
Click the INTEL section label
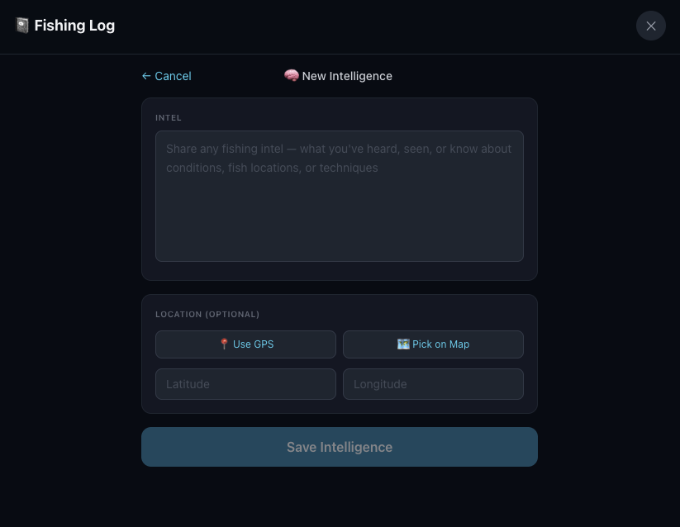168,117
